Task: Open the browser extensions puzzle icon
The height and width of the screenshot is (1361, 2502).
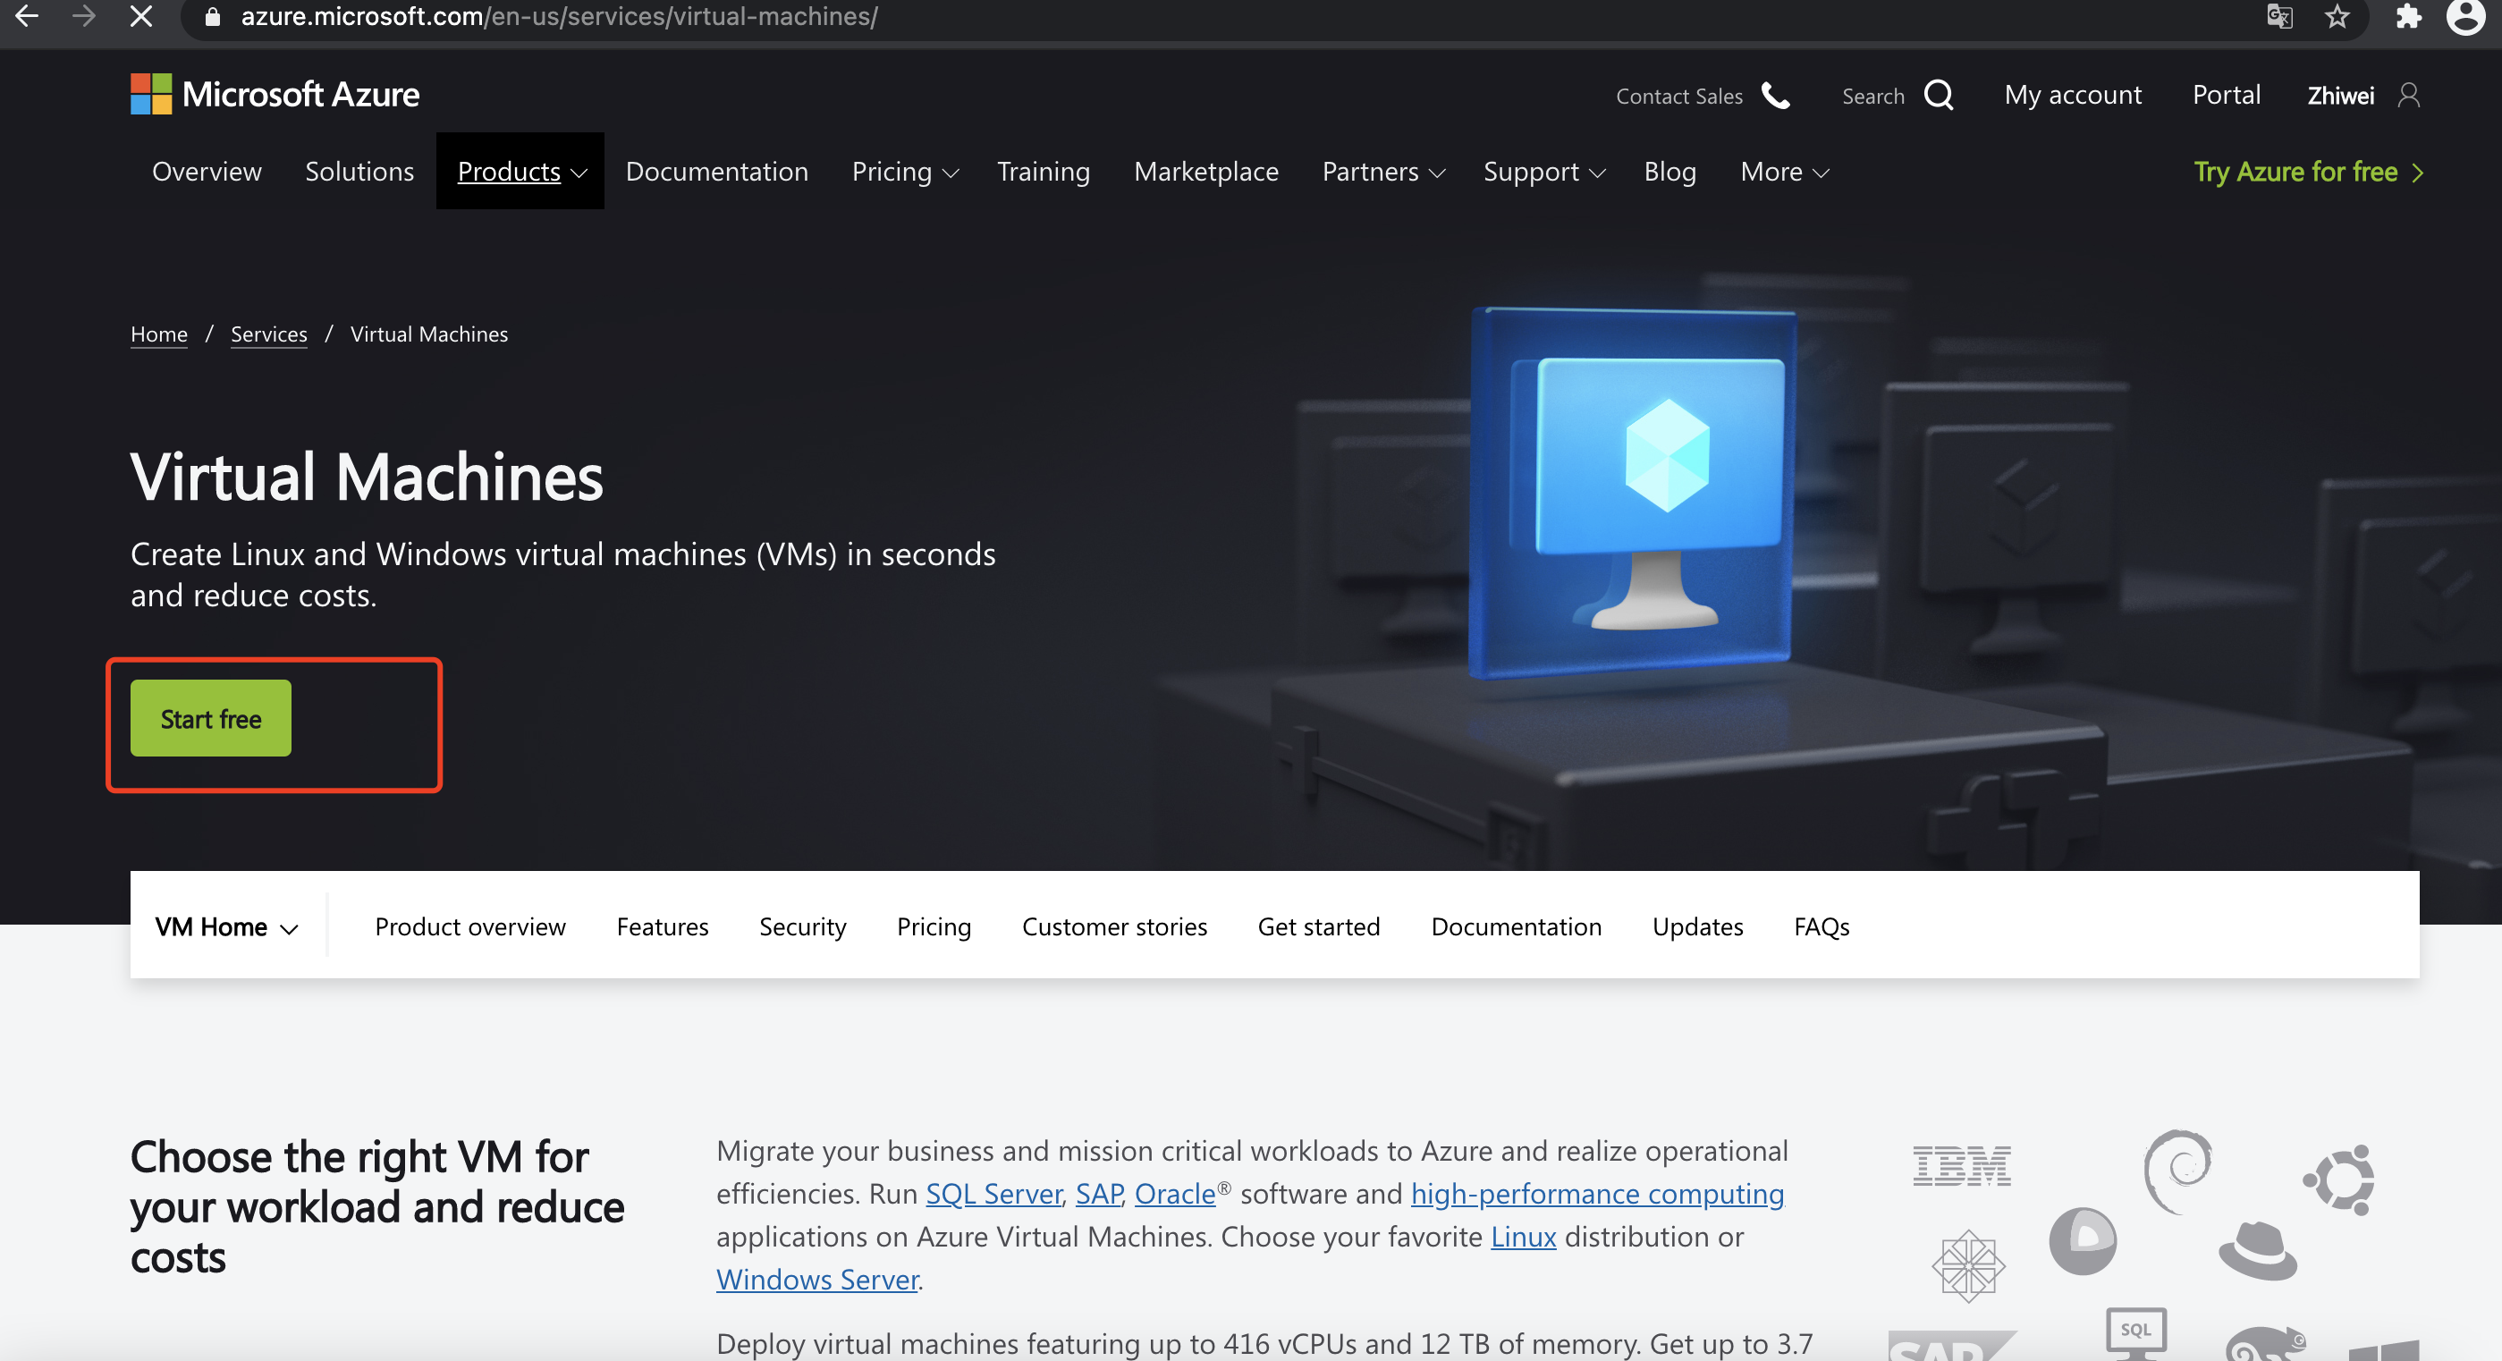Action: (x=2408, y=16)
